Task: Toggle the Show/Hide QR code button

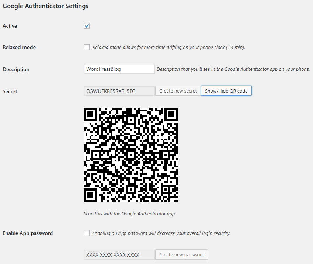Action: pyautogui.click(x=226, y=91)
